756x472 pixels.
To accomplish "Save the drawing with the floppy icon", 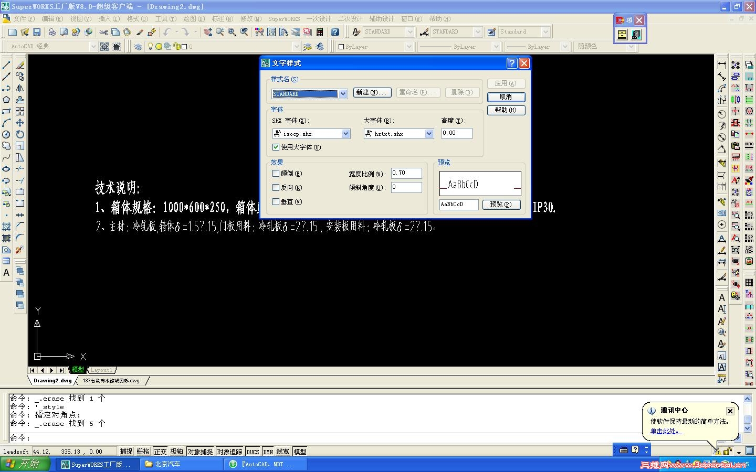I will pyautogui.click(x=37, y=32).
